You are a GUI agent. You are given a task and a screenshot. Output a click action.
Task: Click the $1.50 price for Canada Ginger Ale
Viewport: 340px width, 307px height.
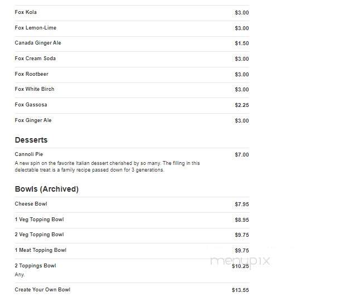click(242, 43)
